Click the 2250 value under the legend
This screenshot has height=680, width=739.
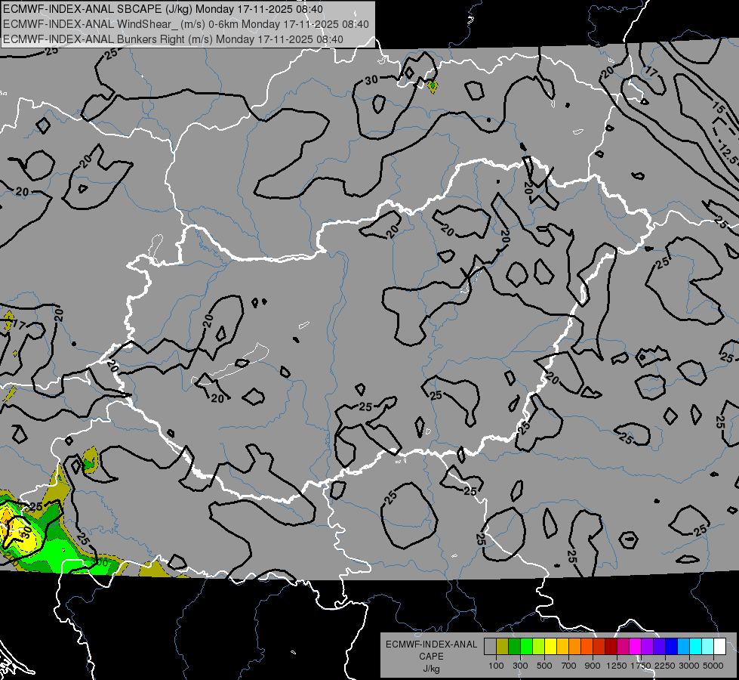coord(665,666)
